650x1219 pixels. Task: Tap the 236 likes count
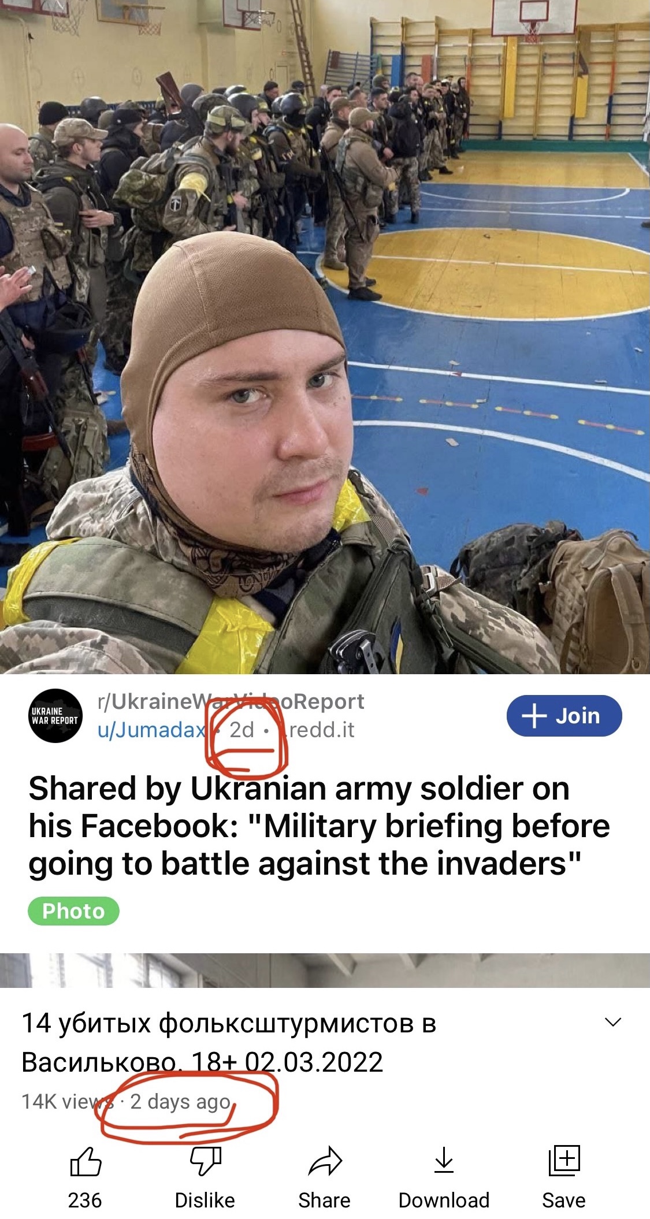85,1200
